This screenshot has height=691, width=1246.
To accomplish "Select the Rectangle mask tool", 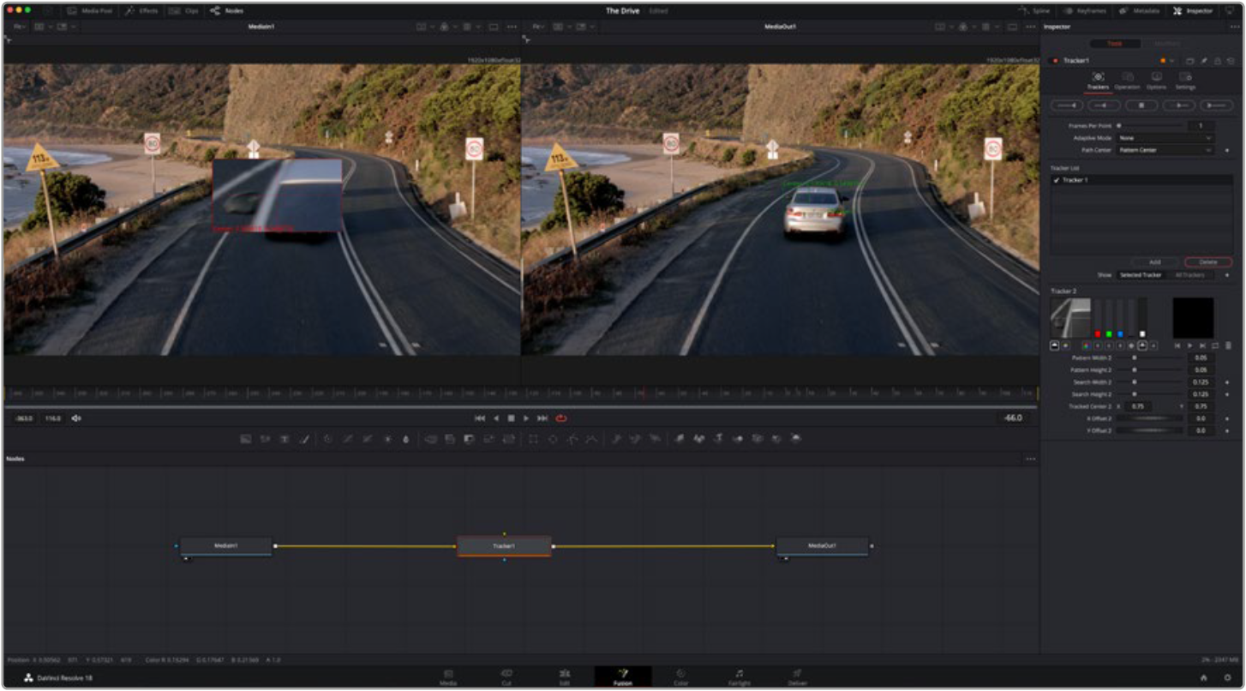I will click(533, 439).
